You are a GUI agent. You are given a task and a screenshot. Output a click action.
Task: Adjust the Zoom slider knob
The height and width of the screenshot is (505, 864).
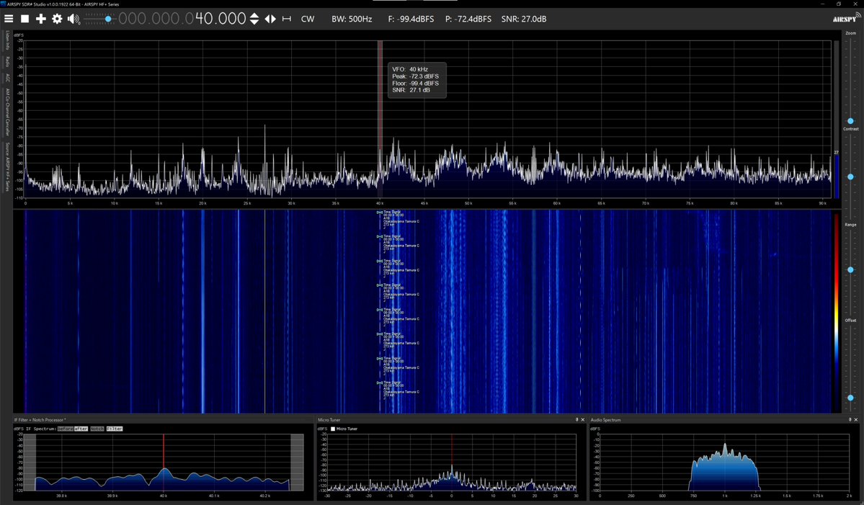click(x=850, y=120)
